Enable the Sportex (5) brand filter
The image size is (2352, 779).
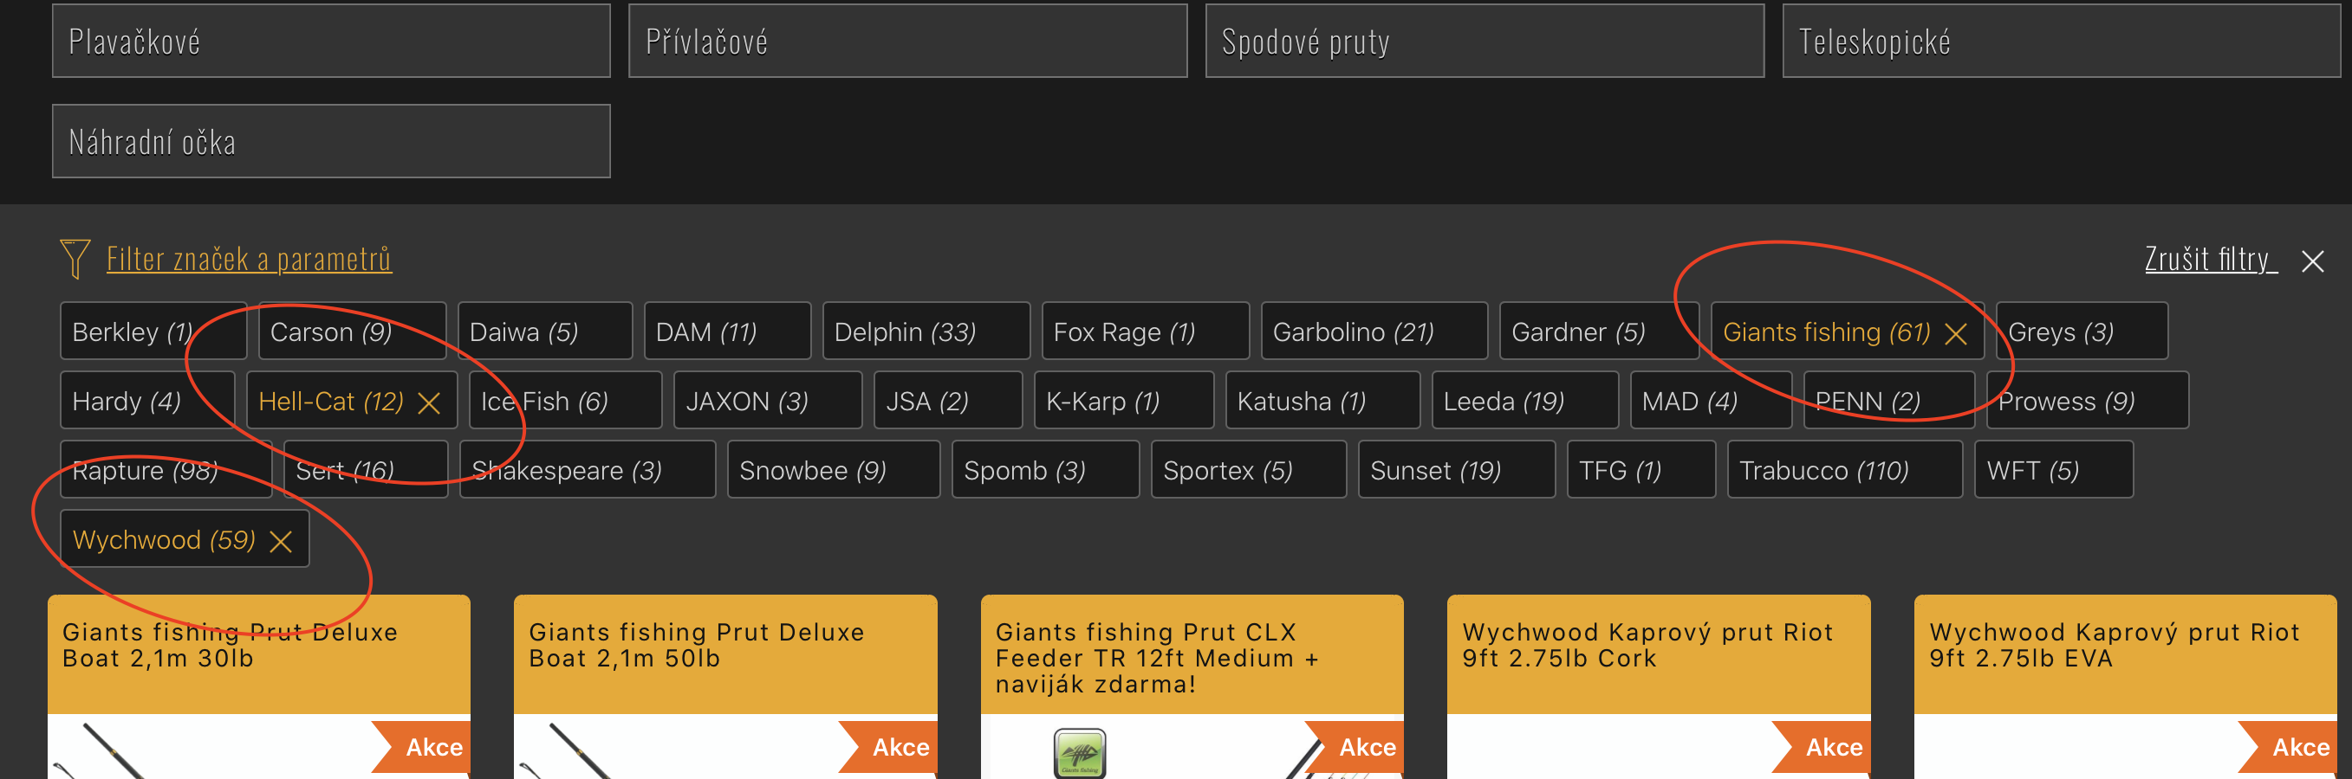[x=1248, y=470]
